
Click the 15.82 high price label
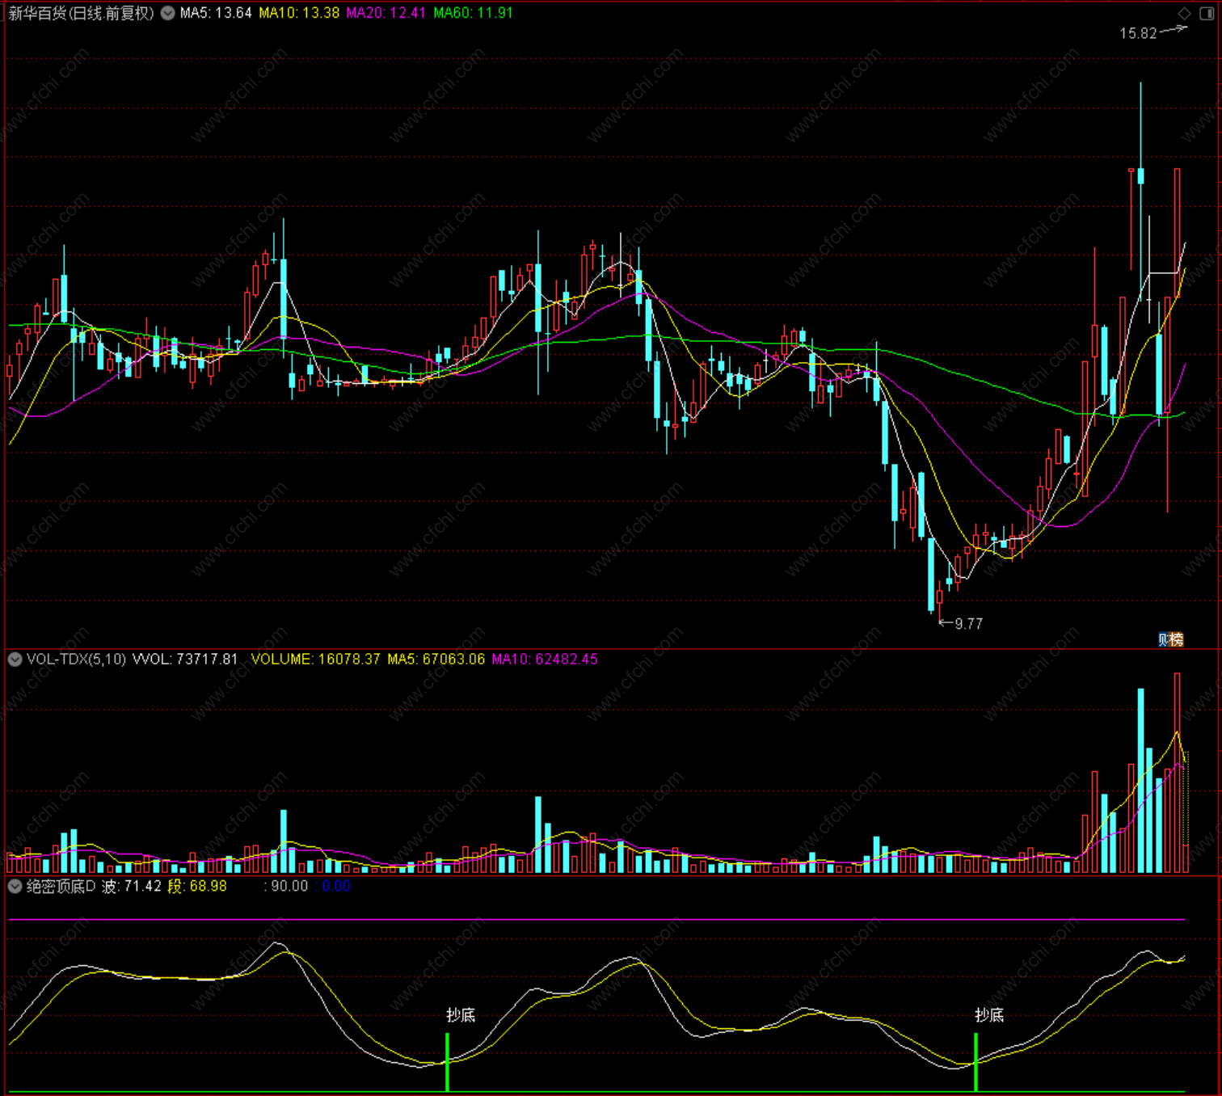coord(1138,33)
